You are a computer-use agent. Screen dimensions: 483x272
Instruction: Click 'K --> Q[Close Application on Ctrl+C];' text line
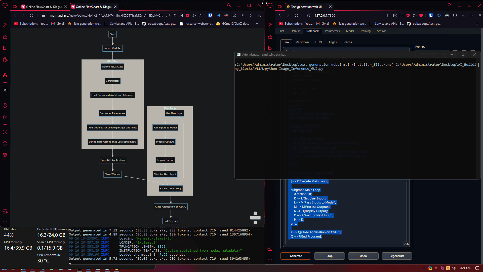pyautogui.click(x=316, y=232)
